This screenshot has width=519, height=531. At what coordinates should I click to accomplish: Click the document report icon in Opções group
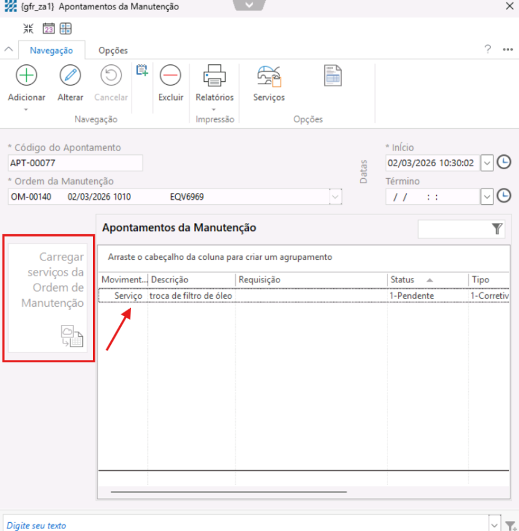[x=332, y=76]
